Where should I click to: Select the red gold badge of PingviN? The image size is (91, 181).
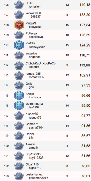click(x=19, y=25)
